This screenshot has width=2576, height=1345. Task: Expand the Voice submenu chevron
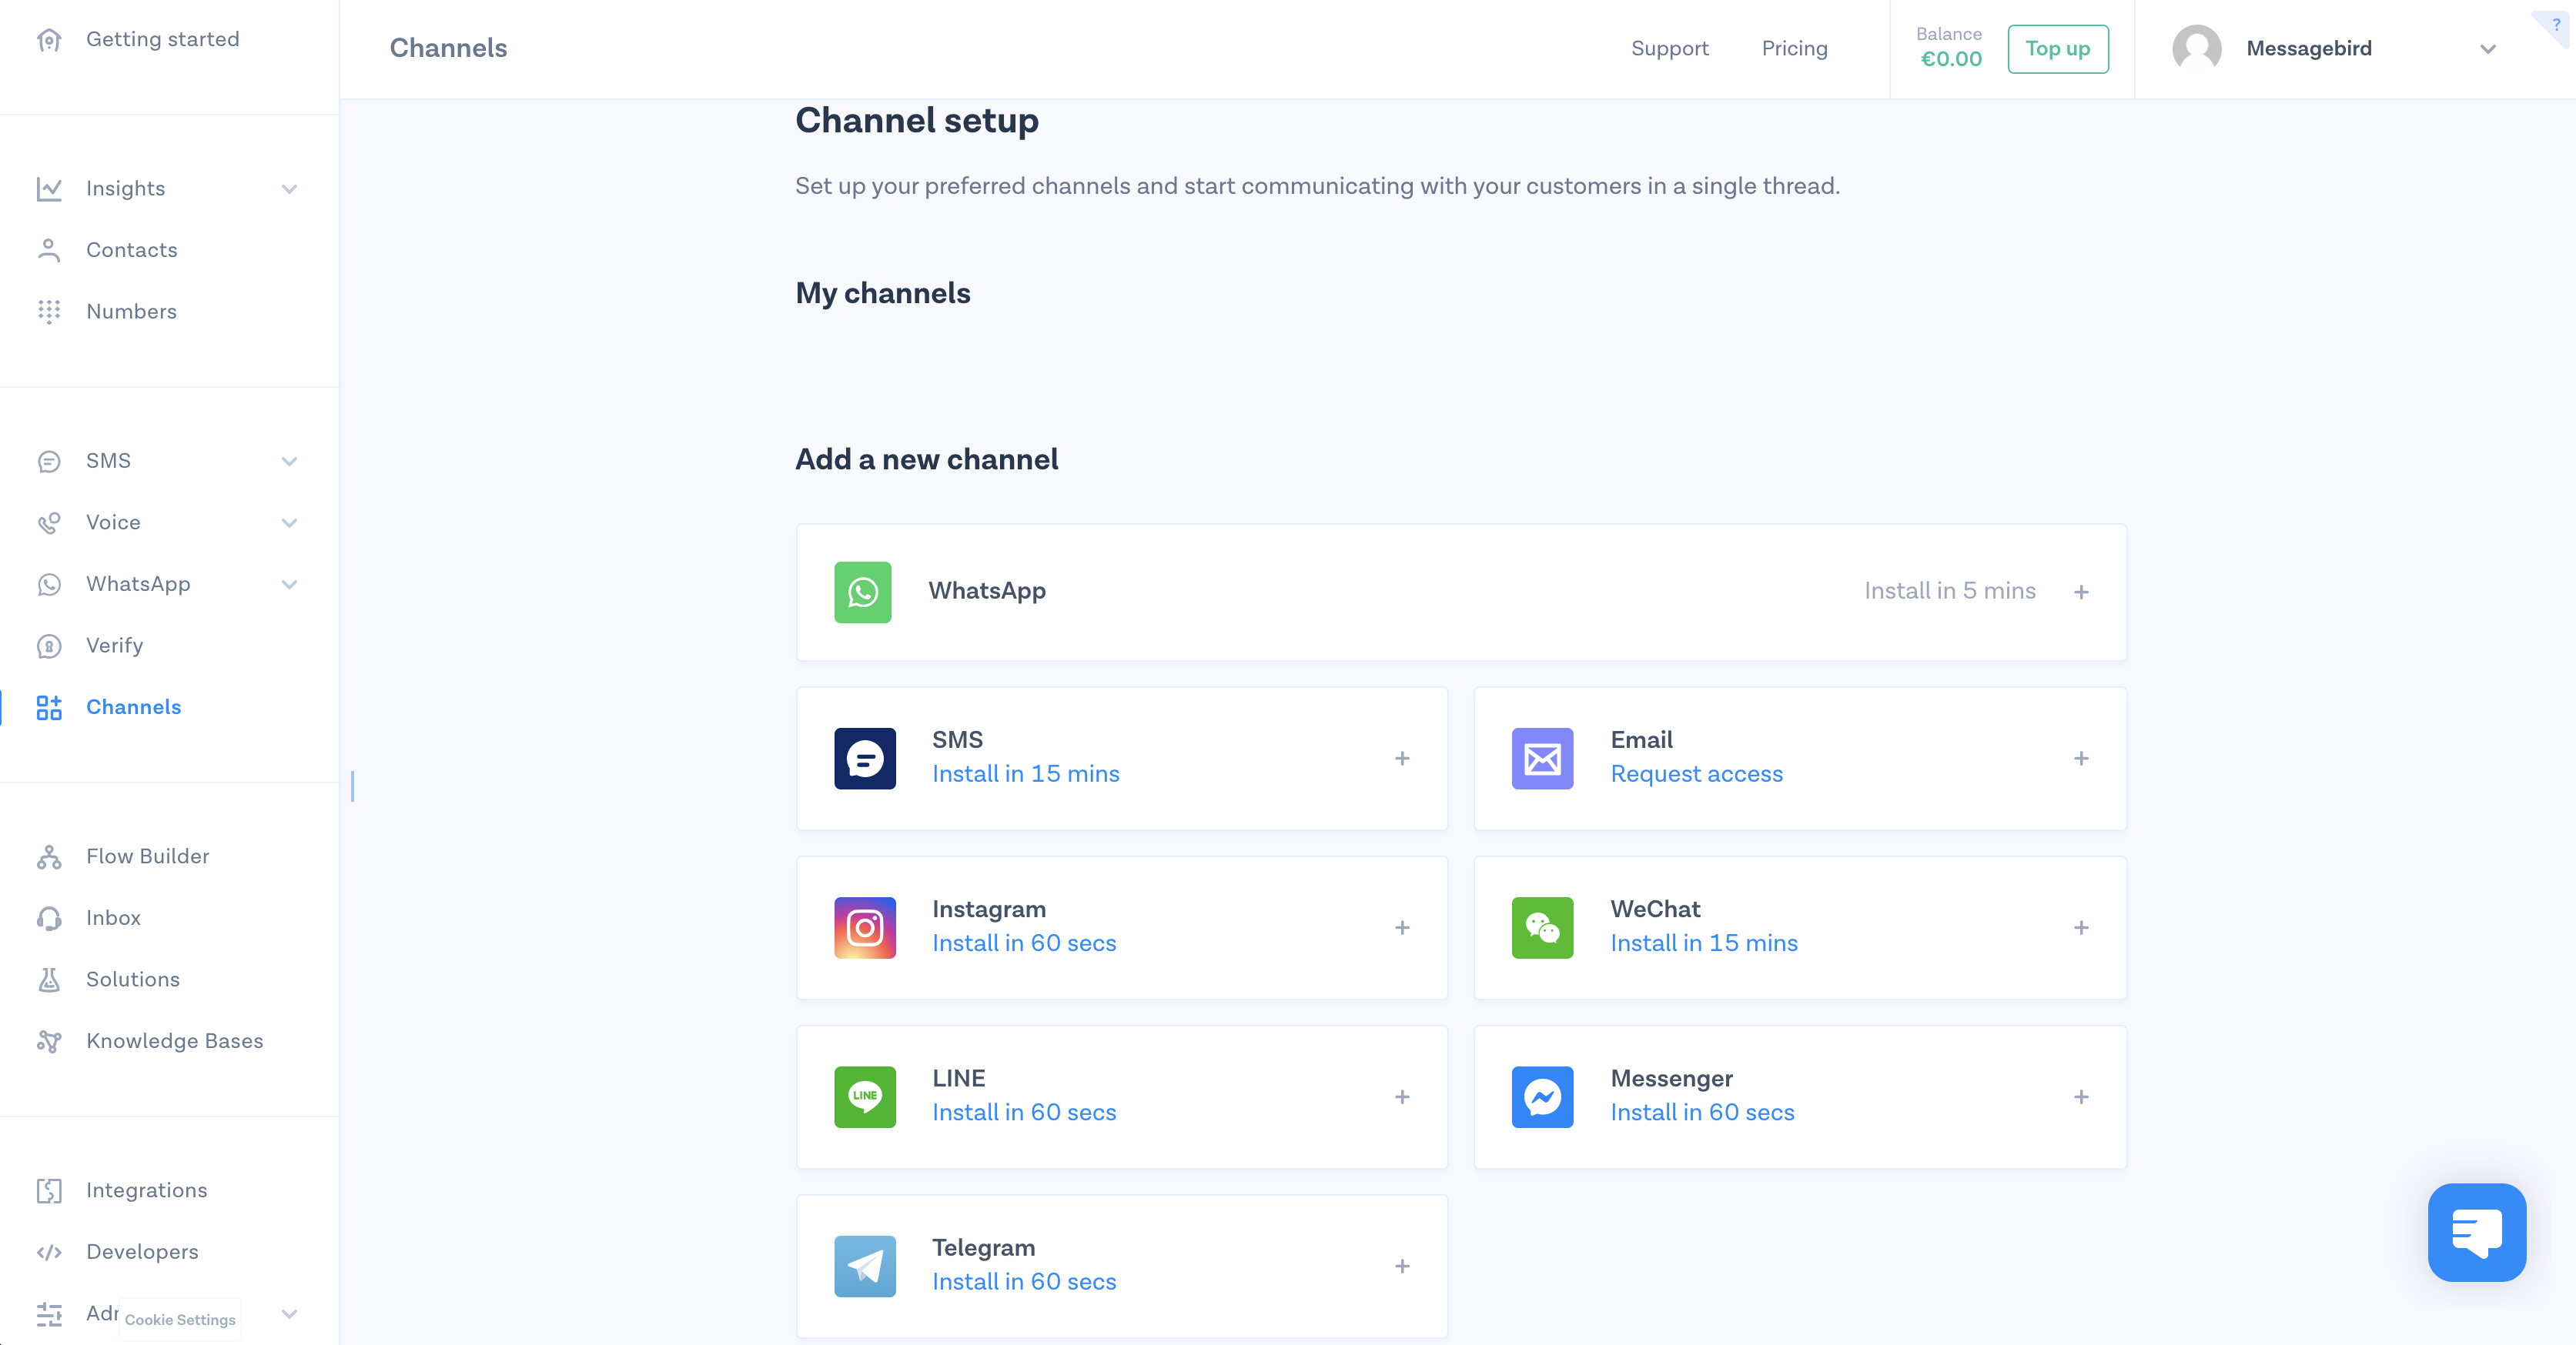(290, 522)
